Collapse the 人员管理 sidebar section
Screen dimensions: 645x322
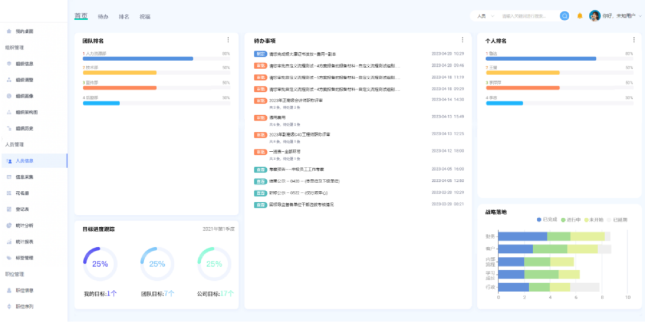click(x=14, y=144)
